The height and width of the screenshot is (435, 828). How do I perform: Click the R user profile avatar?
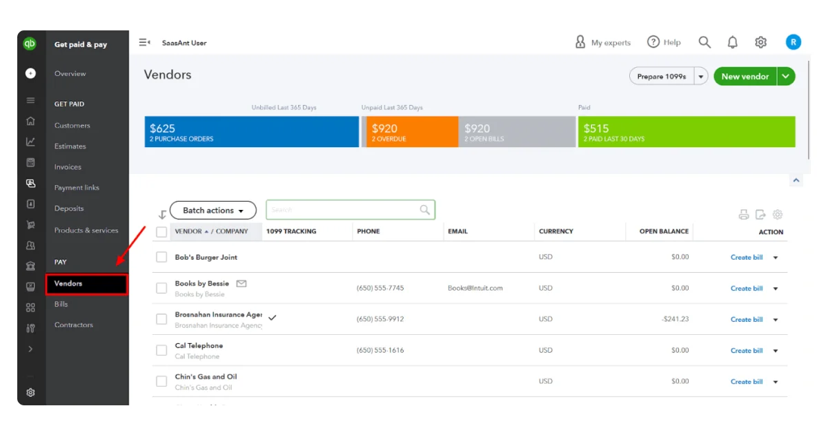click(x=793, y=42)
